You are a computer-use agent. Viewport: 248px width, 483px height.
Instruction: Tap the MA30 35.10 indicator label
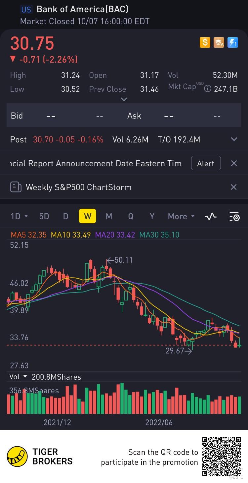[159, 235]
